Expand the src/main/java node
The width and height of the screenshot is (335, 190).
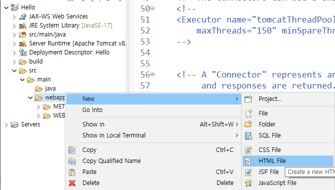(x=15, y=35)
